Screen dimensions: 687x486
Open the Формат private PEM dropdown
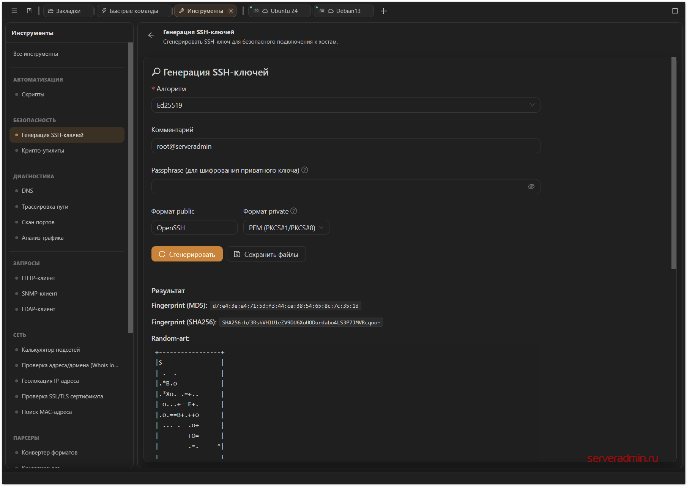tap(286, 228)
